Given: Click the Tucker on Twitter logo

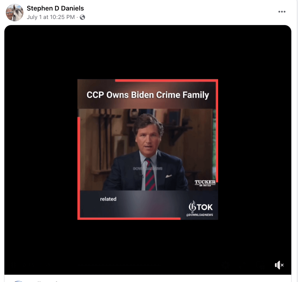Looking at the screenshot, I should pyautogui.click(x=205, y=183).
